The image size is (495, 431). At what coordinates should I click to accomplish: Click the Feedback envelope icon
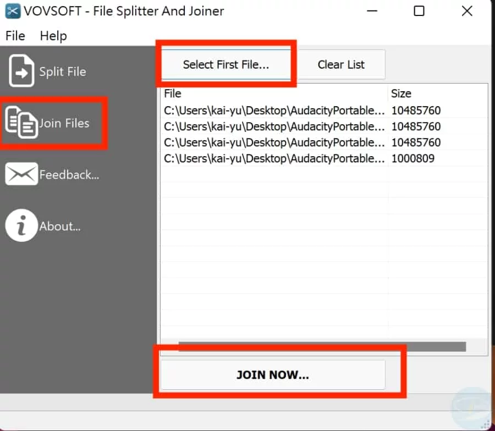pyautogui.click(x=21, y=174)
